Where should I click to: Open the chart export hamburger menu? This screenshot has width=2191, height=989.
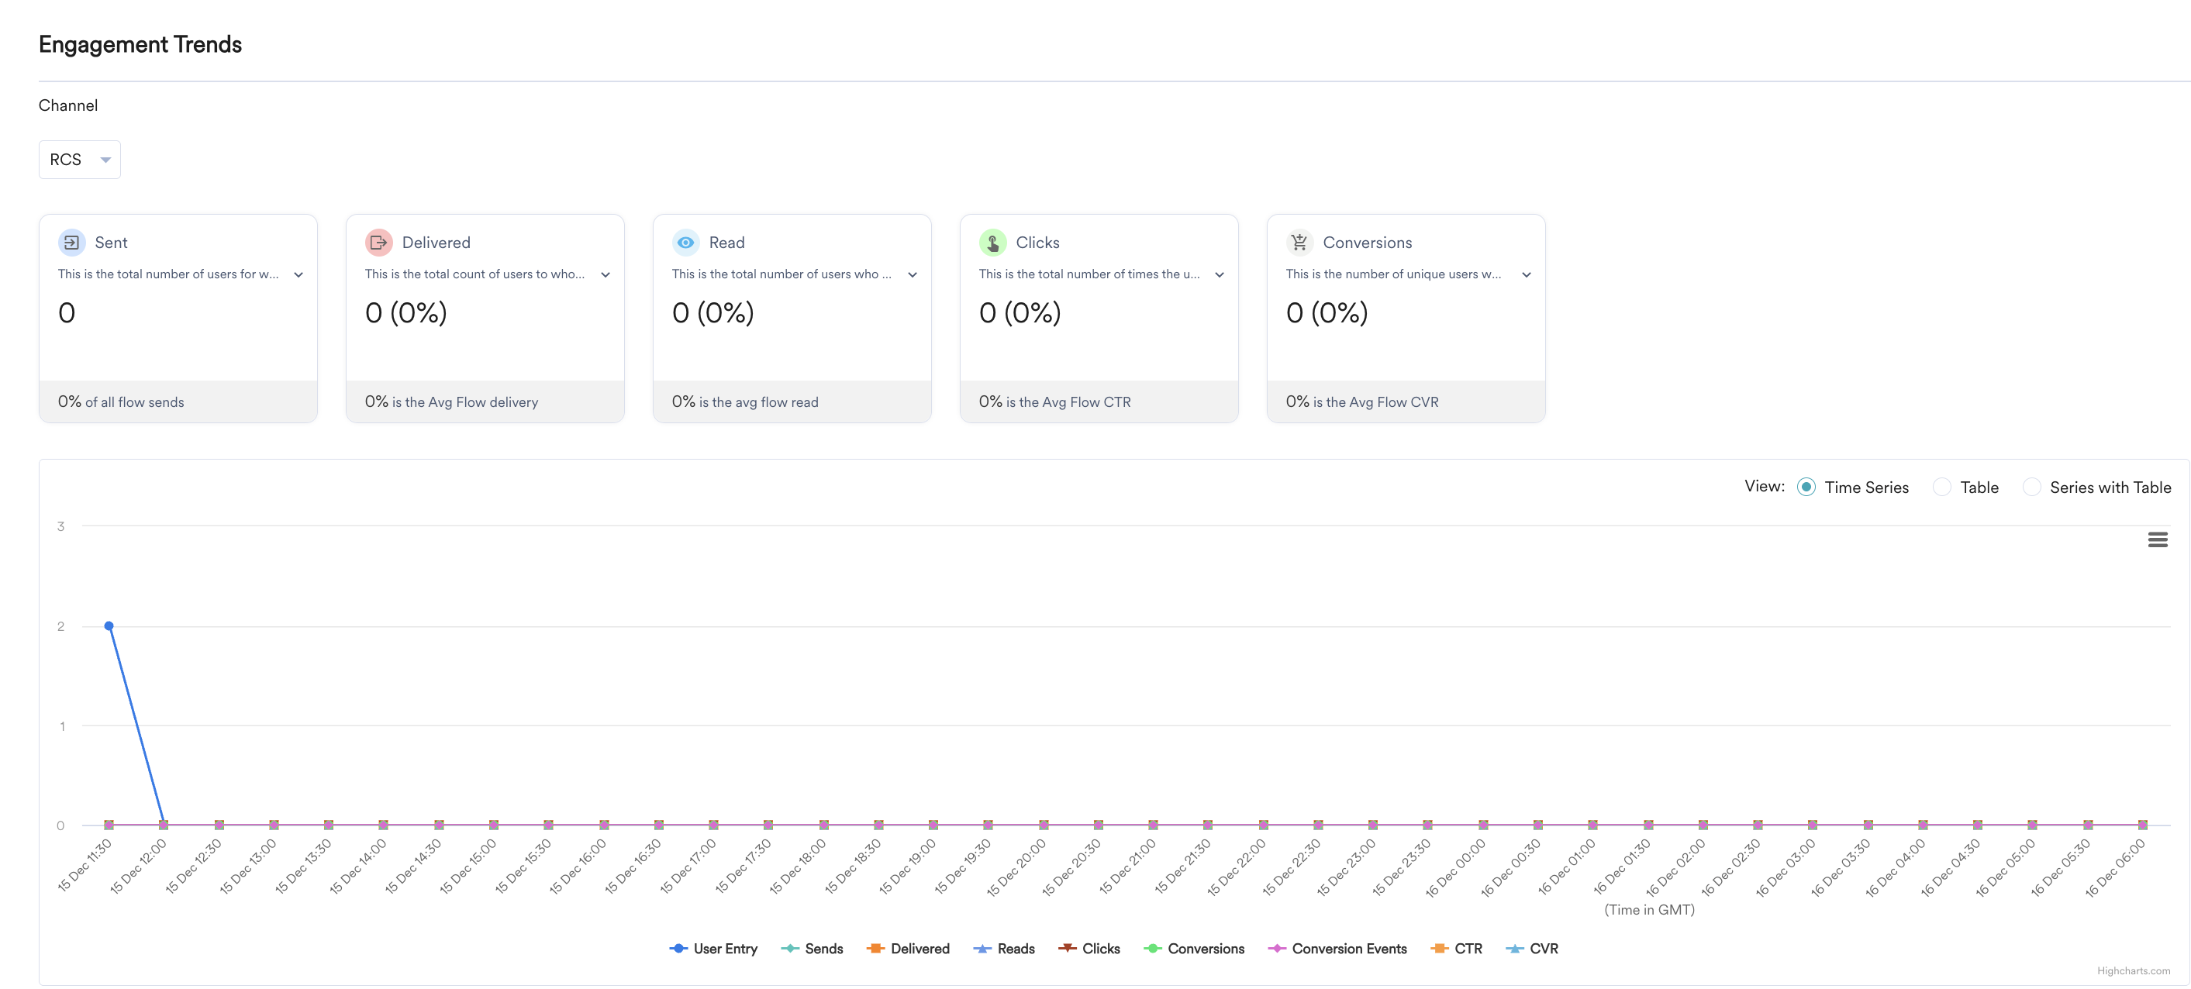pyautogui.click(x=2158, y=539)
